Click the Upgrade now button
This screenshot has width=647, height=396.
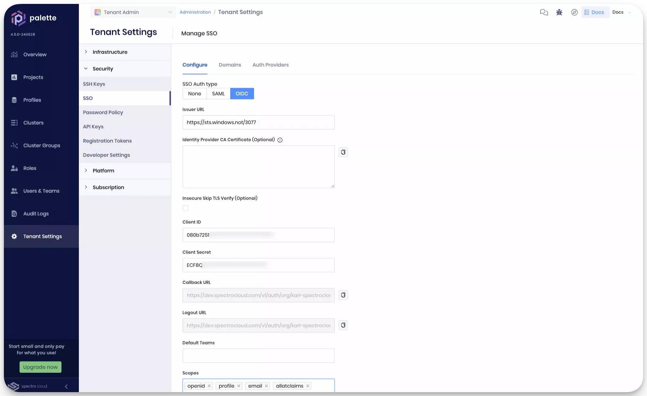point(40,367)
